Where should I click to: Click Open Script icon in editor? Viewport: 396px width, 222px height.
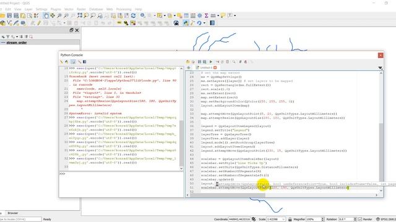point(187,62)
